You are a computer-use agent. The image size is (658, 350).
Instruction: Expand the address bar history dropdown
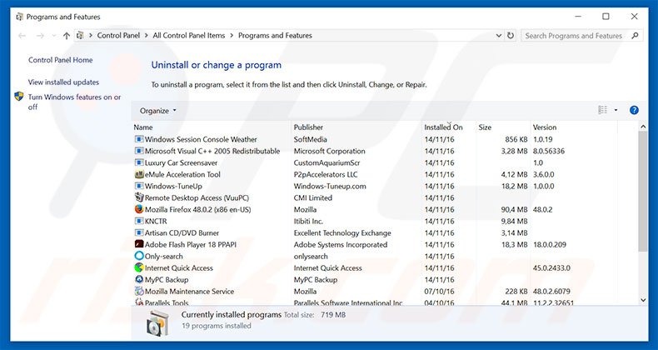[499, 36]
